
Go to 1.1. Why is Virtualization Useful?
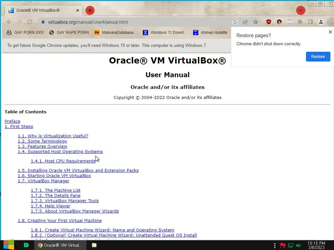tap(53, 136)
